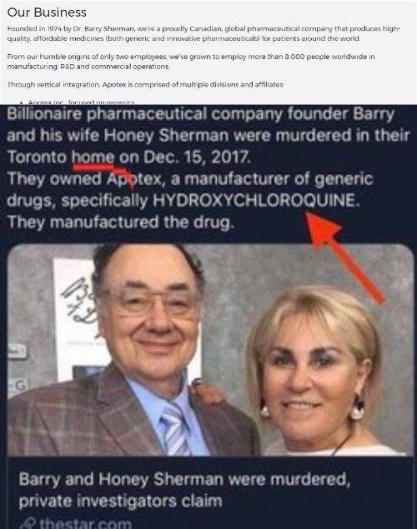This screenshot has height=529, width=417.
Task: Open the thestar.com source link
Action: tap(85, 523)
